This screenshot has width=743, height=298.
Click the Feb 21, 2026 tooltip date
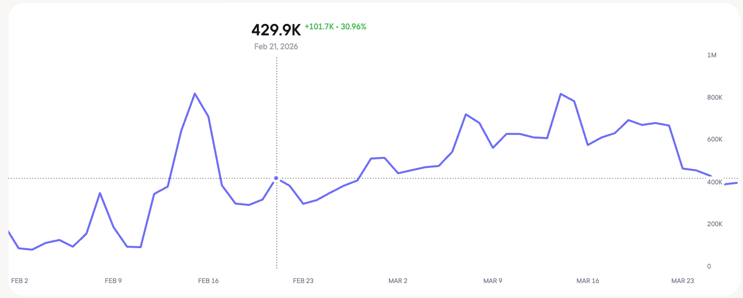[276, 47]
